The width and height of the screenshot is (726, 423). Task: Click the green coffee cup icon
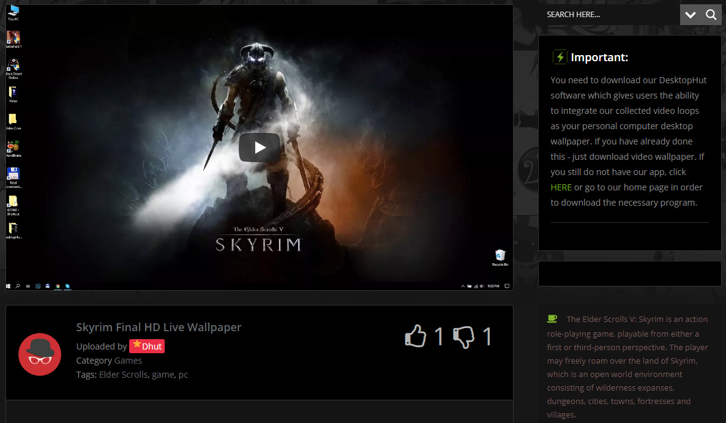(552, 318)
